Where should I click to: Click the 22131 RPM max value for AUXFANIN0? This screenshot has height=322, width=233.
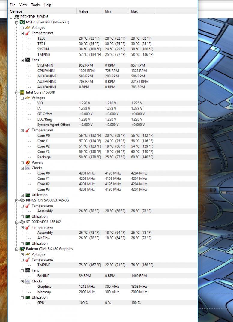pos(140,82)
